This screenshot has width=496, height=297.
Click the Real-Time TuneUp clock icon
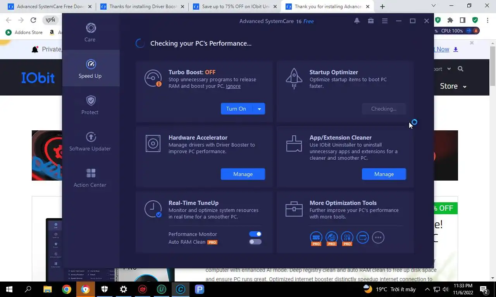[x=153, y=209]
